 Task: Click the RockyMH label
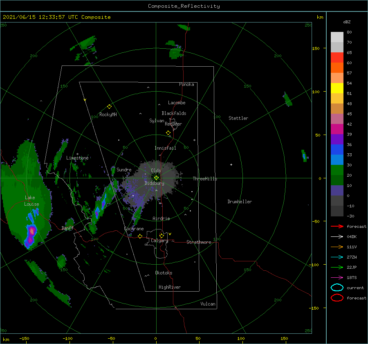pyautogui.click(x=108, y=115)
